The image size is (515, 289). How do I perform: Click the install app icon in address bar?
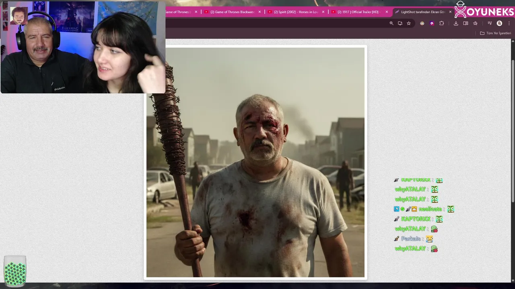[x=400, y=23]
